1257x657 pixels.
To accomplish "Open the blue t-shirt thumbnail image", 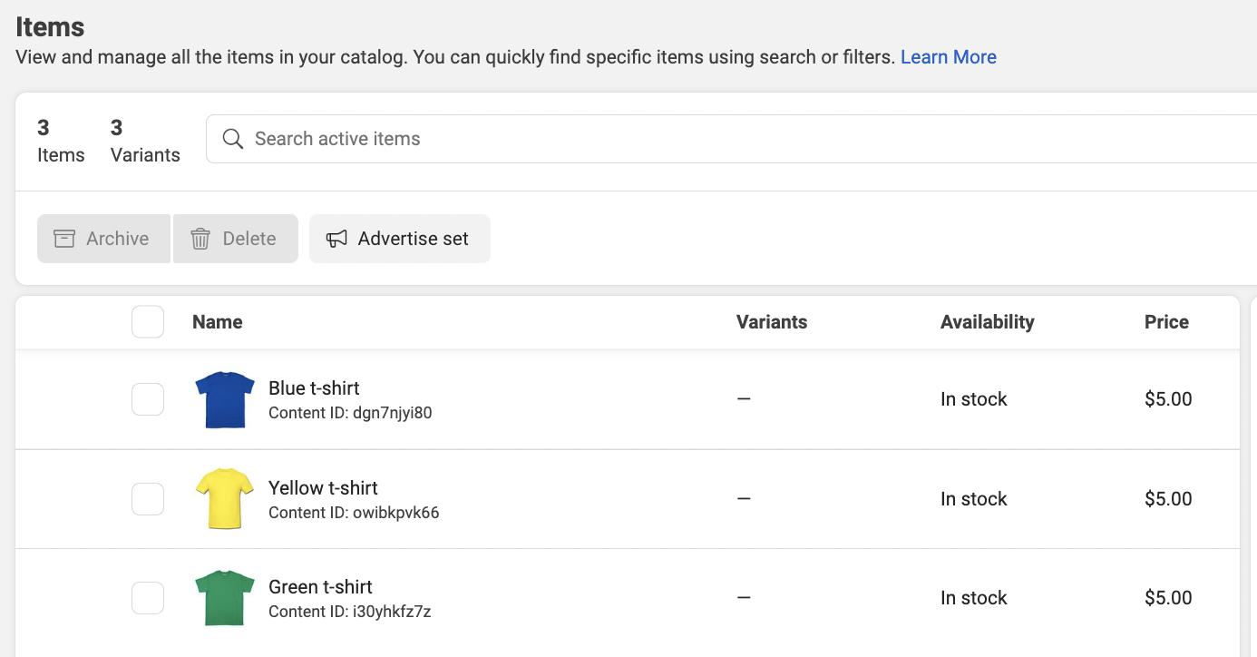I will [225, 399].
